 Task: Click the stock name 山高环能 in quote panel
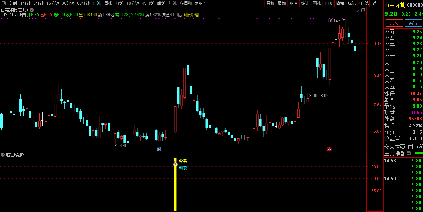(395, 5)
